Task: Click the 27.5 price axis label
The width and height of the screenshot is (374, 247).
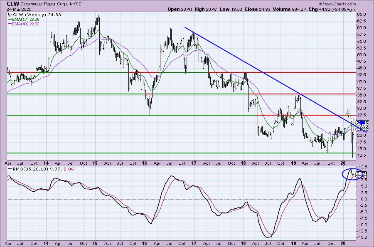Action: (362, 115)
